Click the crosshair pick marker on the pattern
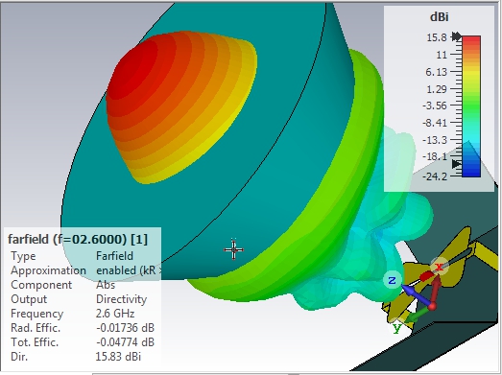502x375 pixels. tap(233, 249)
